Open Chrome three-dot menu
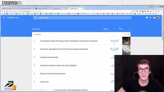Viewport: 164px width, 92px height. (x=162, y=11)
